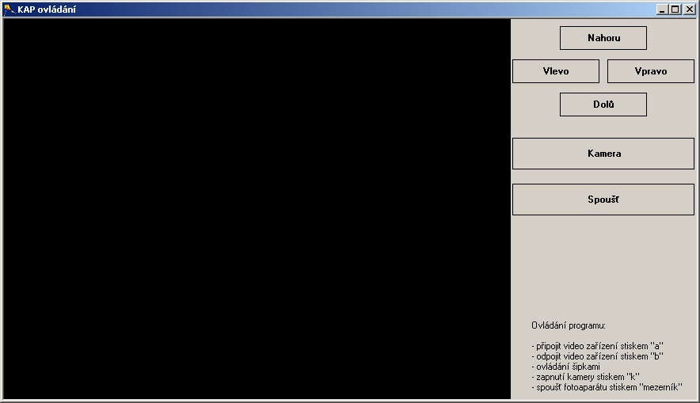
Task: Click the black video preview area
Action: (x=257, y=208)
